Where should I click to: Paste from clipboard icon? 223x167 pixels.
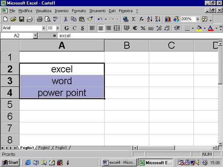click(82, 19)
